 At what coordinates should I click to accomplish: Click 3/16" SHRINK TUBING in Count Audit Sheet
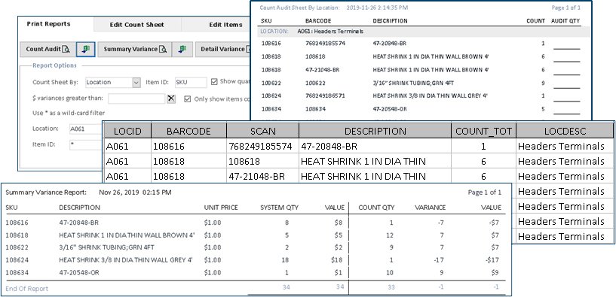pos(413,83)
